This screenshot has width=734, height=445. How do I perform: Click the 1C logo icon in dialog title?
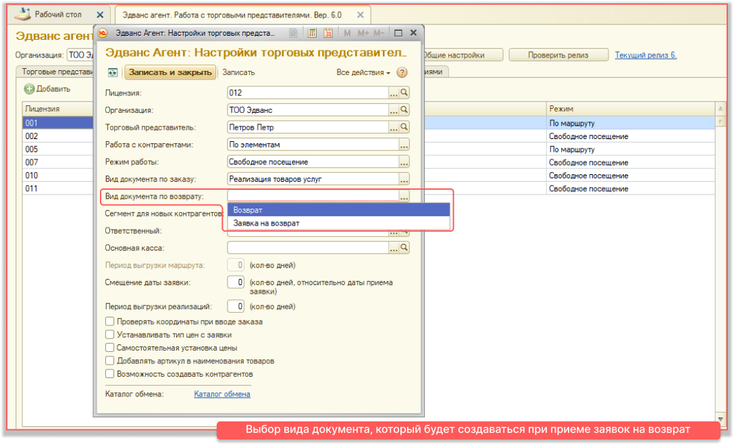click(x=103, y=33)
